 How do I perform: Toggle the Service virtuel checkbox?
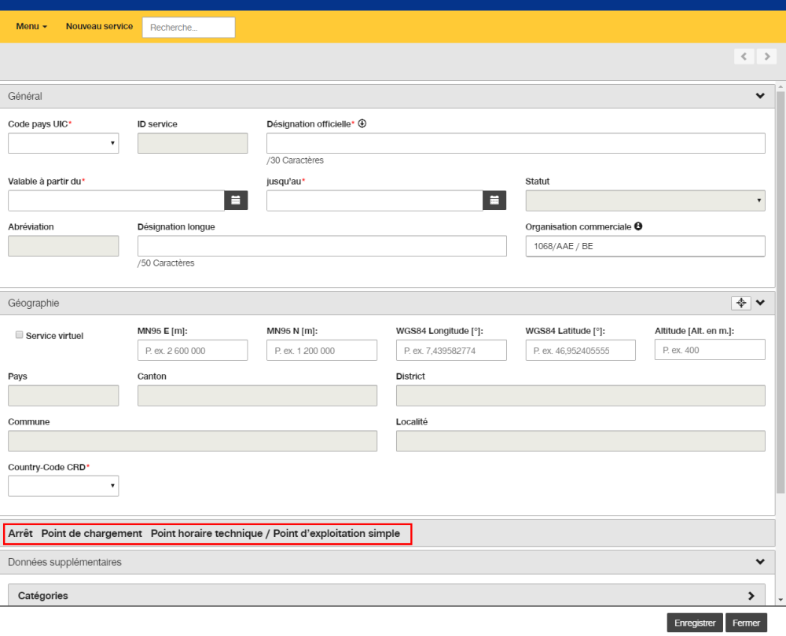(x=19, y=335)
